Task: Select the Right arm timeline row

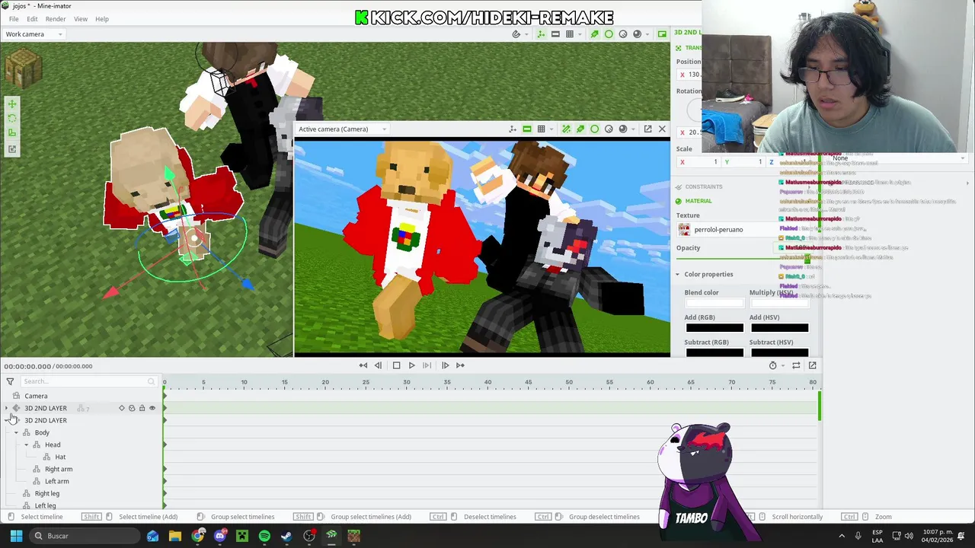Action: (x=82, y=470)
